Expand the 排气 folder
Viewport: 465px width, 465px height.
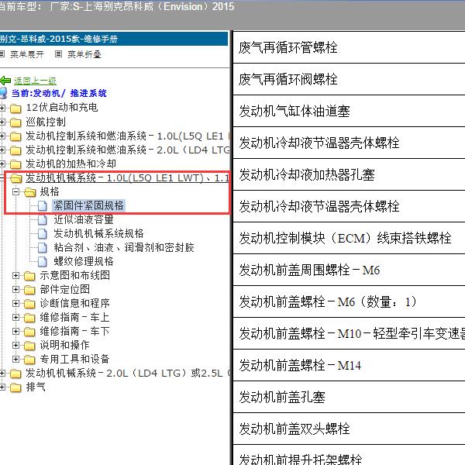[2, 387]
